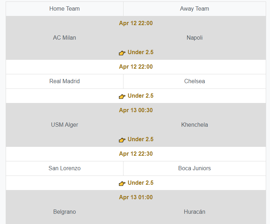Select the Belgrano home team cell
This screenshot has width=270, height=224.
(x=64, y=212)
